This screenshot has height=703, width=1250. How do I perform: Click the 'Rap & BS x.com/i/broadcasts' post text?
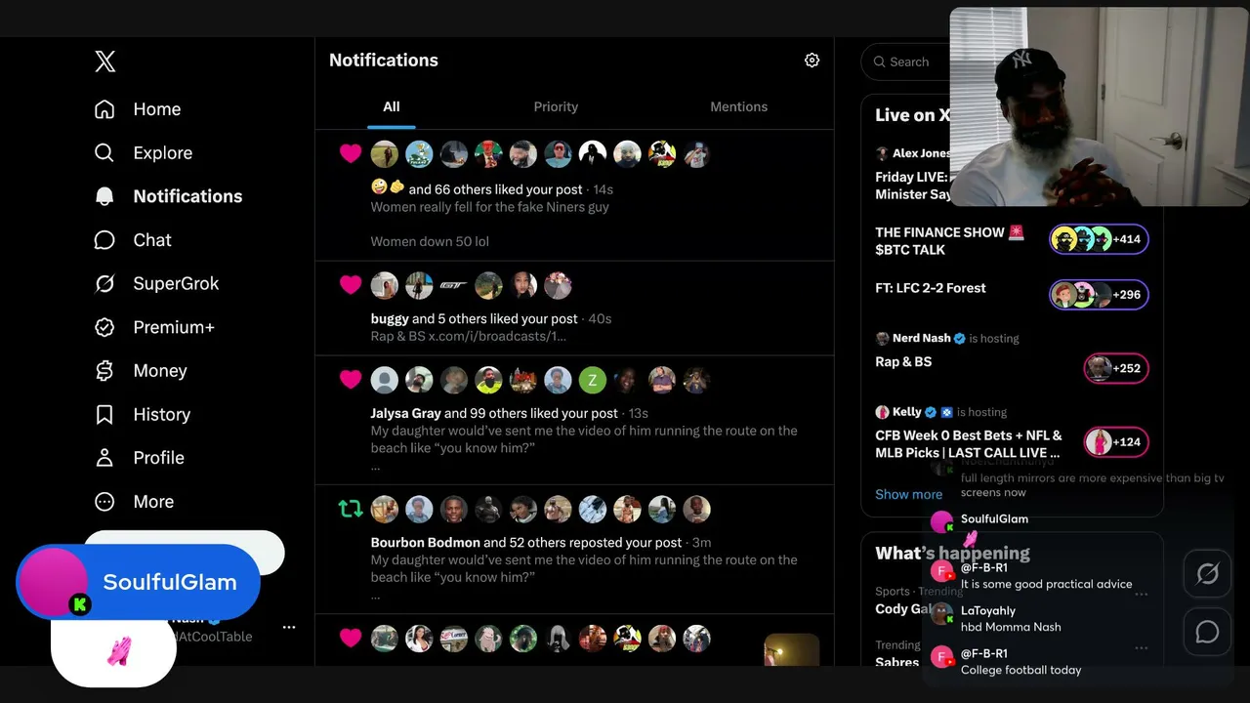[x=468, y=336]
